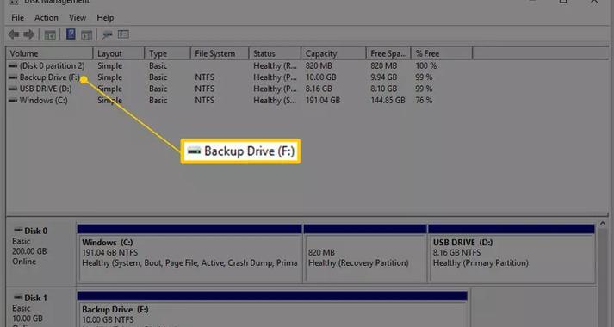Sort by the % Free column header
The height and width of the screenshot is (327, 614).
point(442,53)
